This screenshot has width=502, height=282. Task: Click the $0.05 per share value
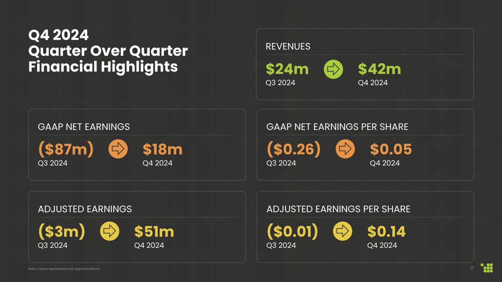pyautogui.click(x=391, y=149)
